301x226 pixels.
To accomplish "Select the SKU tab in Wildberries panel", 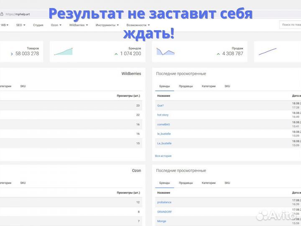I will coord(23,86).
